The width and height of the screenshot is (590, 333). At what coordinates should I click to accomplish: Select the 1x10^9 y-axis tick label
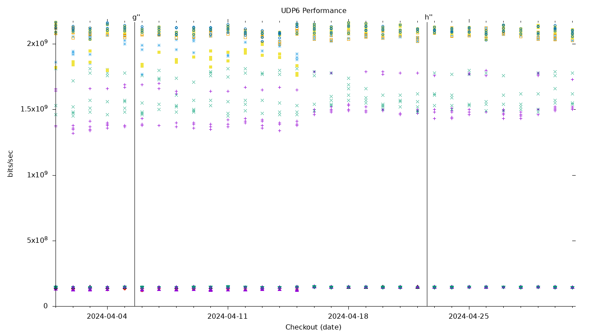[37, 175]
